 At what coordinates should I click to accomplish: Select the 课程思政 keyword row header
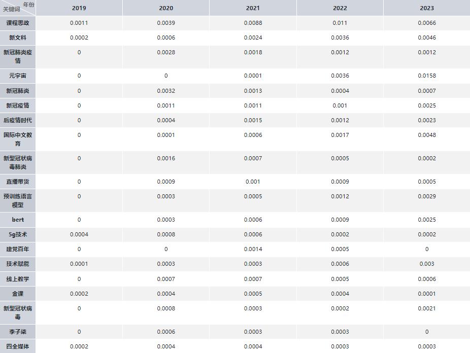[18, 23]
